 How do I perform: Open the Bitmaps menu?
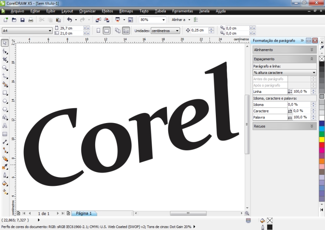(126, 11)
